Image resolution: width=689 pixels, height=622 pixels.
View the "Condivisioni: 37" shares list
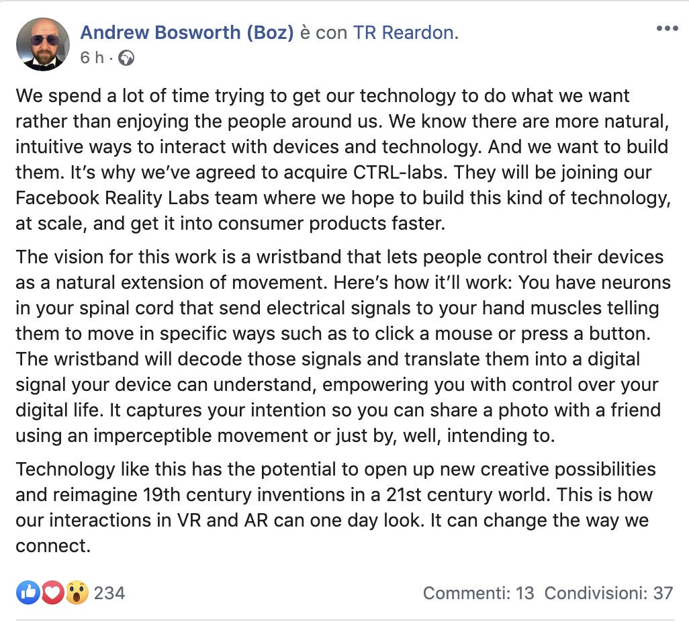pyautogui.click(x=608, y=593)
